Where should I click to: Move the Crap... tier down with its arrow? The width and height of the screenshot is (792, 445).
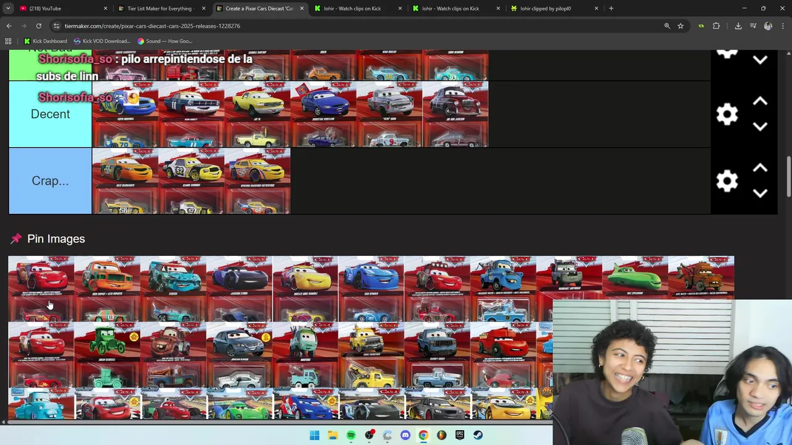[x=760, y=193]
